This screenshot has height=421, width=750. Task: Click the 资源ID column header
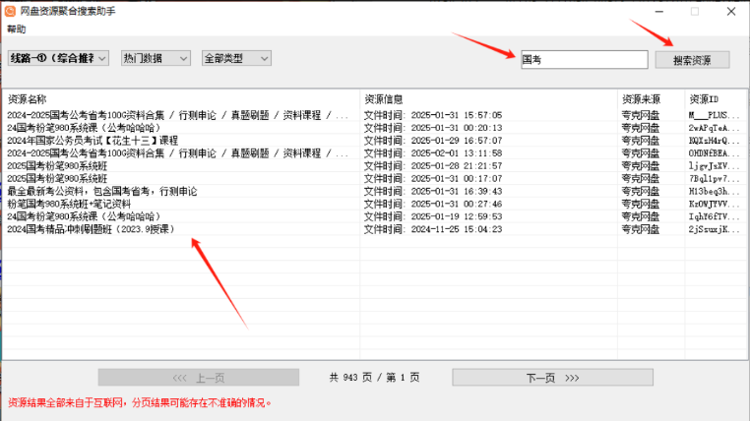[x=705, y=99]
